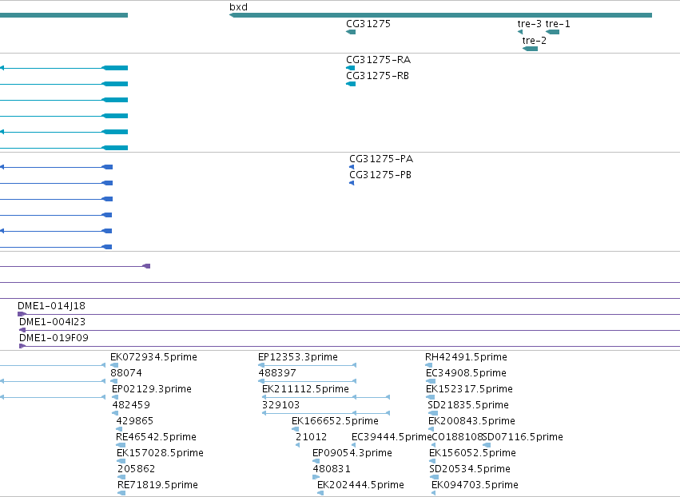Select EP02129.3prime EST label

pyautogui.click(x=152, y=389)
